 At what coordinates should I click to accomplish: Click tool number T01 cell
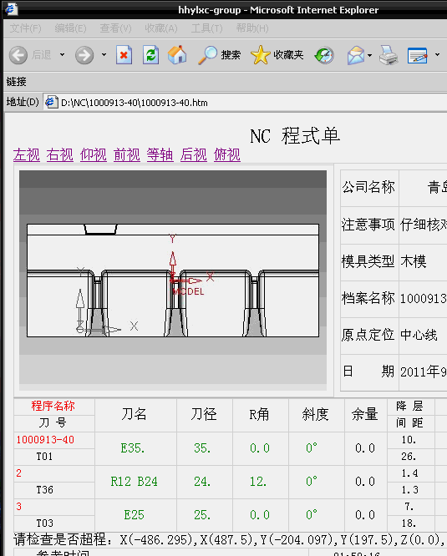click(x=54, y=457)
